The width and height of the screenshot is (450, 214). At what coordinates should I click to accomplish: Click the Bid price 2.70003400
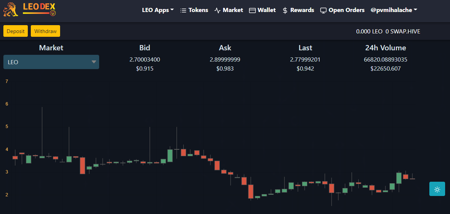(x=145, y=60)
